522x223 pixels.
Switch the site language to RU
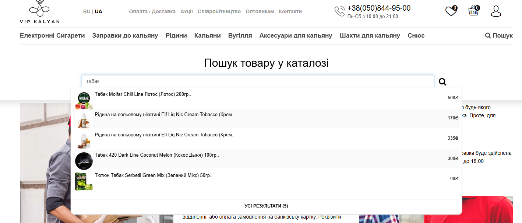tap(87, 11)
